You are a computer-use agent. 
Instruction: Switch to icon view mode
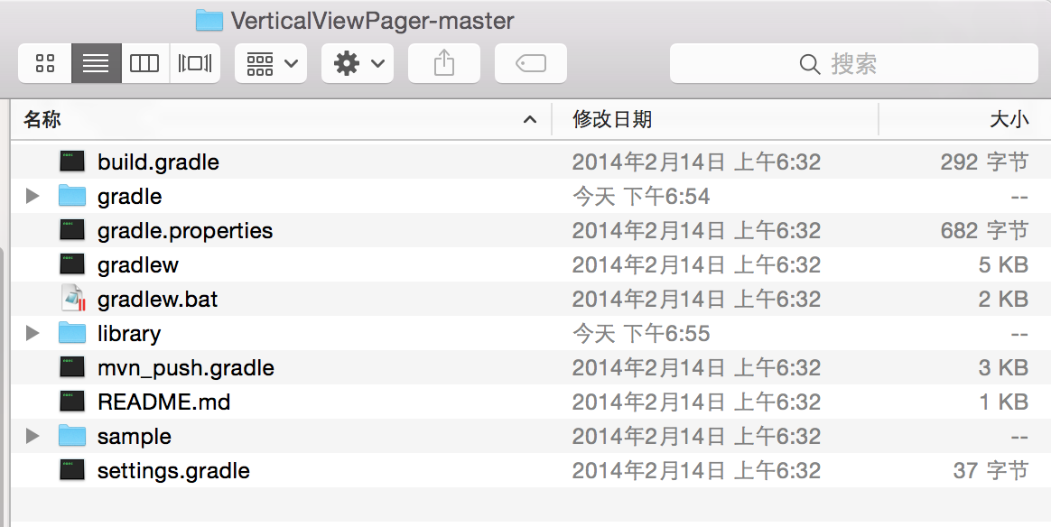pyautogui.click(x=45, y=63)
